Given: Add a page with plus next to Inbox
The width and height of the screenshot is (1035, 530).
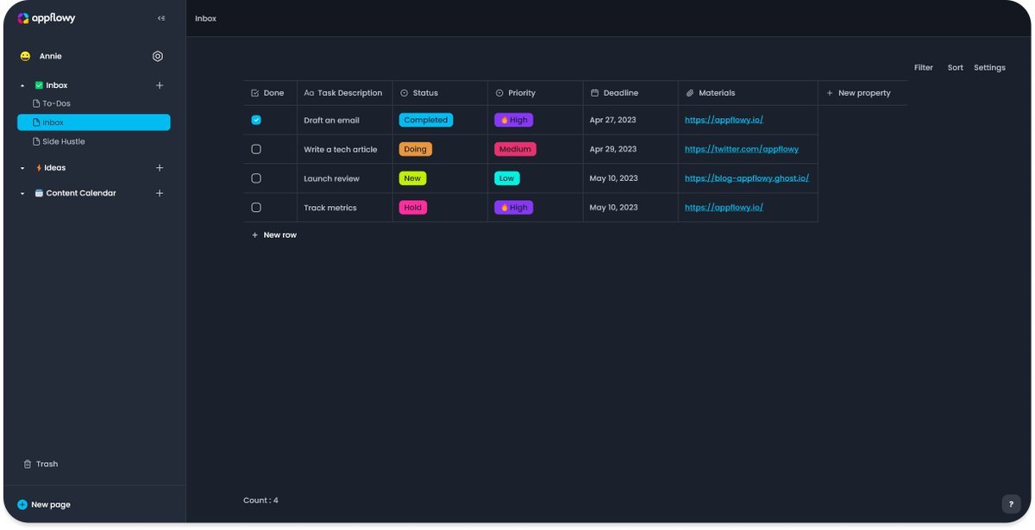Looking at the screenshot, I should (160, 85).
